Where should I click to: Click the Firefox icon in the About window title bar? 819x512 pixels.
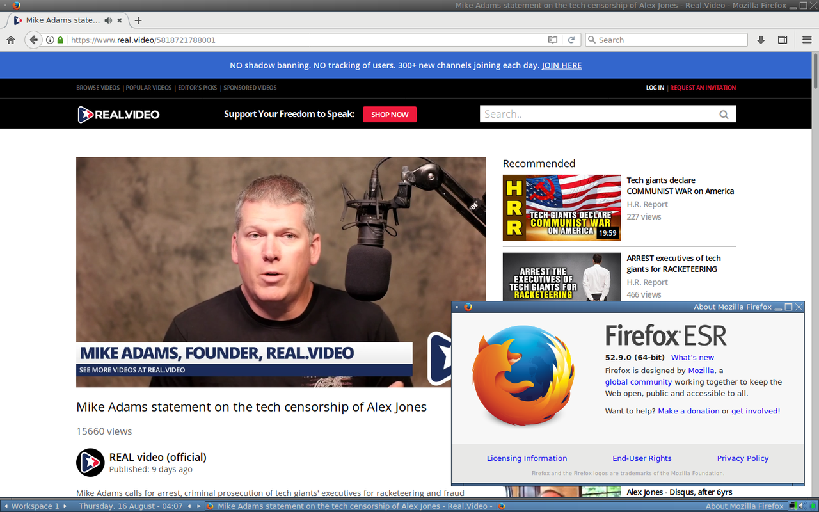[x=468, y=307]
